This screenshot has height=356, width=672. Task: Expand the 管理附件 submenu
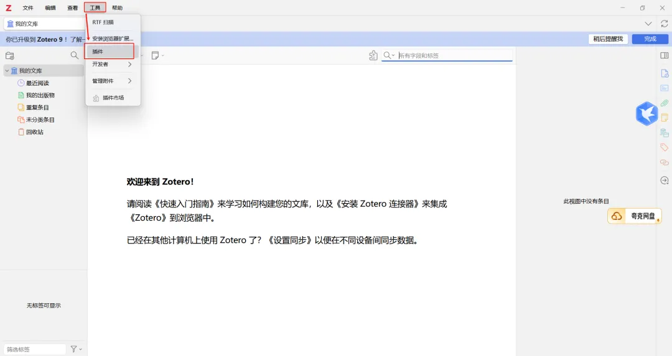[x=113, y=81]
